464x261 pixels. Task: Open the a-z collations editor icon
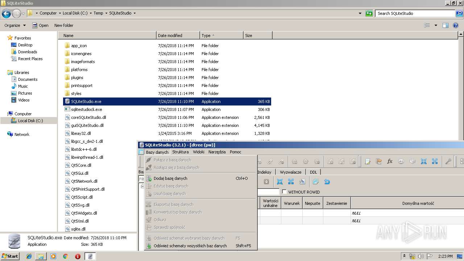click(401, 161)
